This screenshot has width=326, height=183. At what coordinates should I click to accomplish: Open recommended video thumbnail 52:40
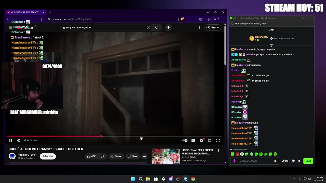coord(166,156)
